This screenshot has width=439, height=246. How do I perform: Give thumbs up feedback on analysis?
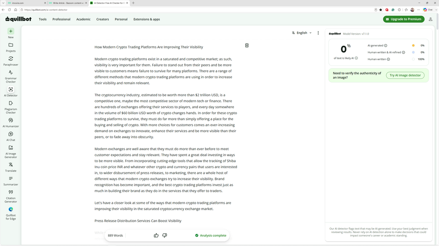[x=156, y=235]
